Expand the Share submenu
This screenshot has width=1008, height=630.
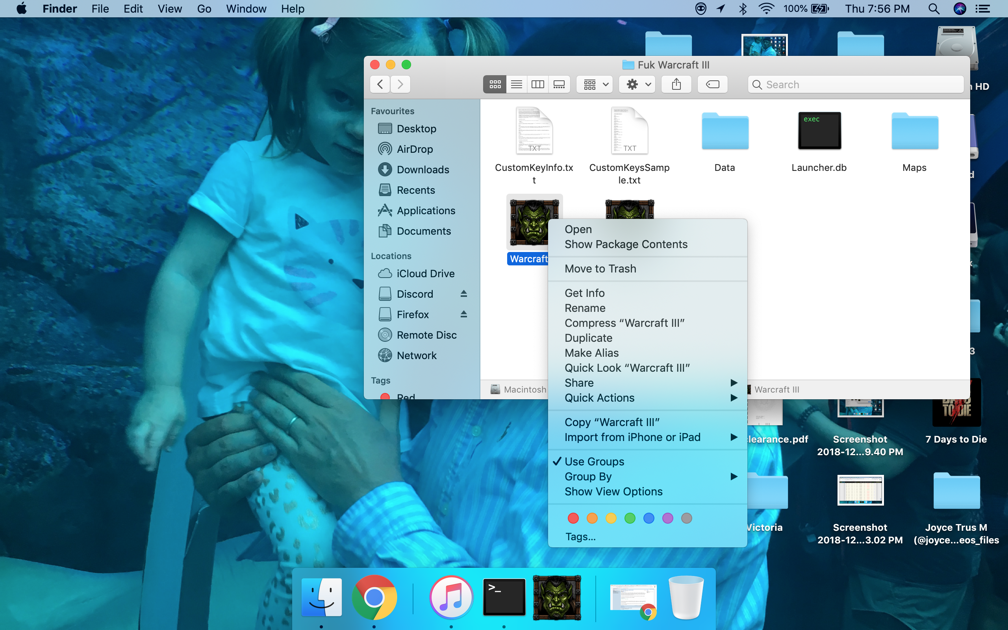pyautogui.click(x=648, y=383)
